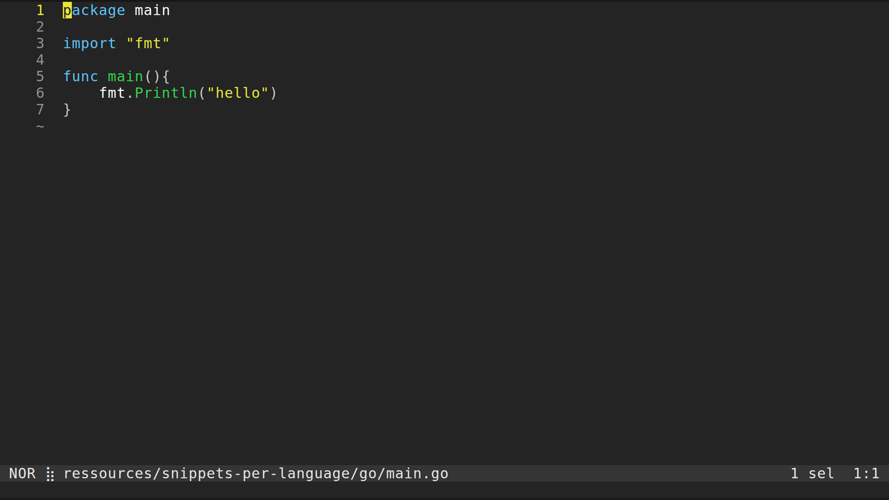Click line number 6 in the gutter
The width and height of the screenshot is (889, 500).
tap(40, 93)
